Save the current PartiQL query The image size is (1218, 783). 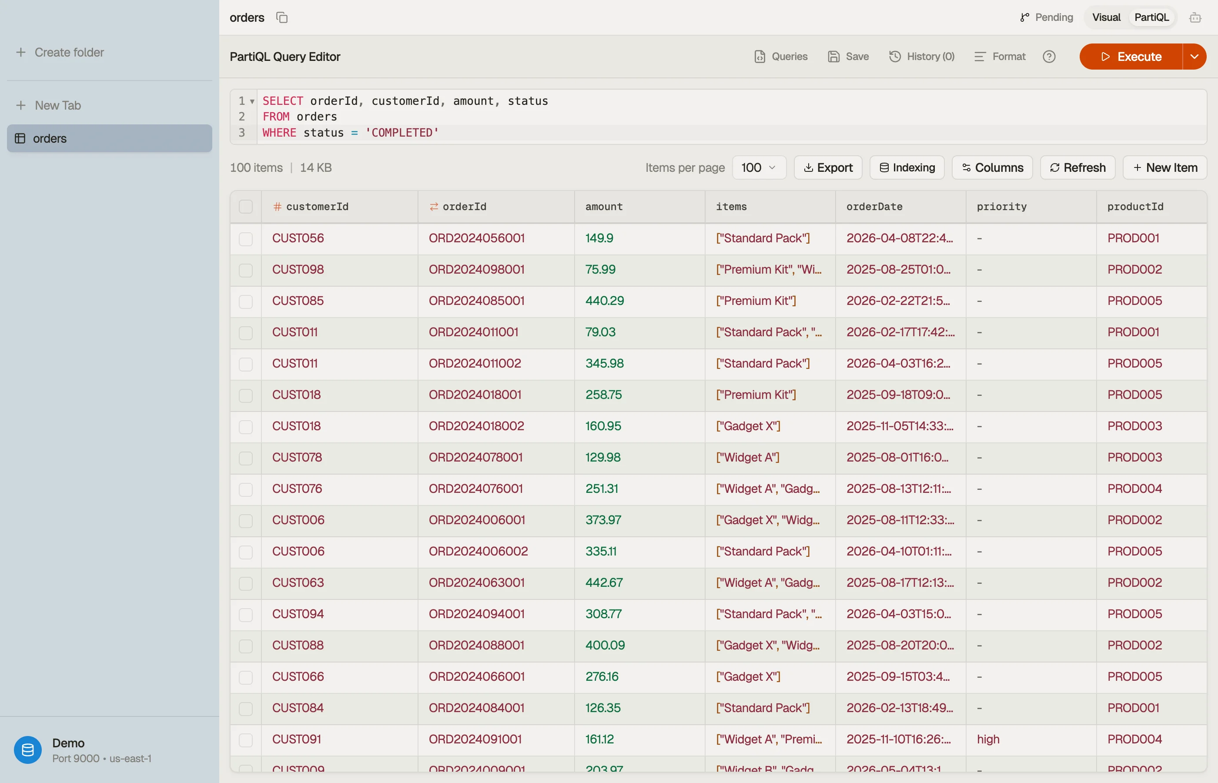click(848, 57)
